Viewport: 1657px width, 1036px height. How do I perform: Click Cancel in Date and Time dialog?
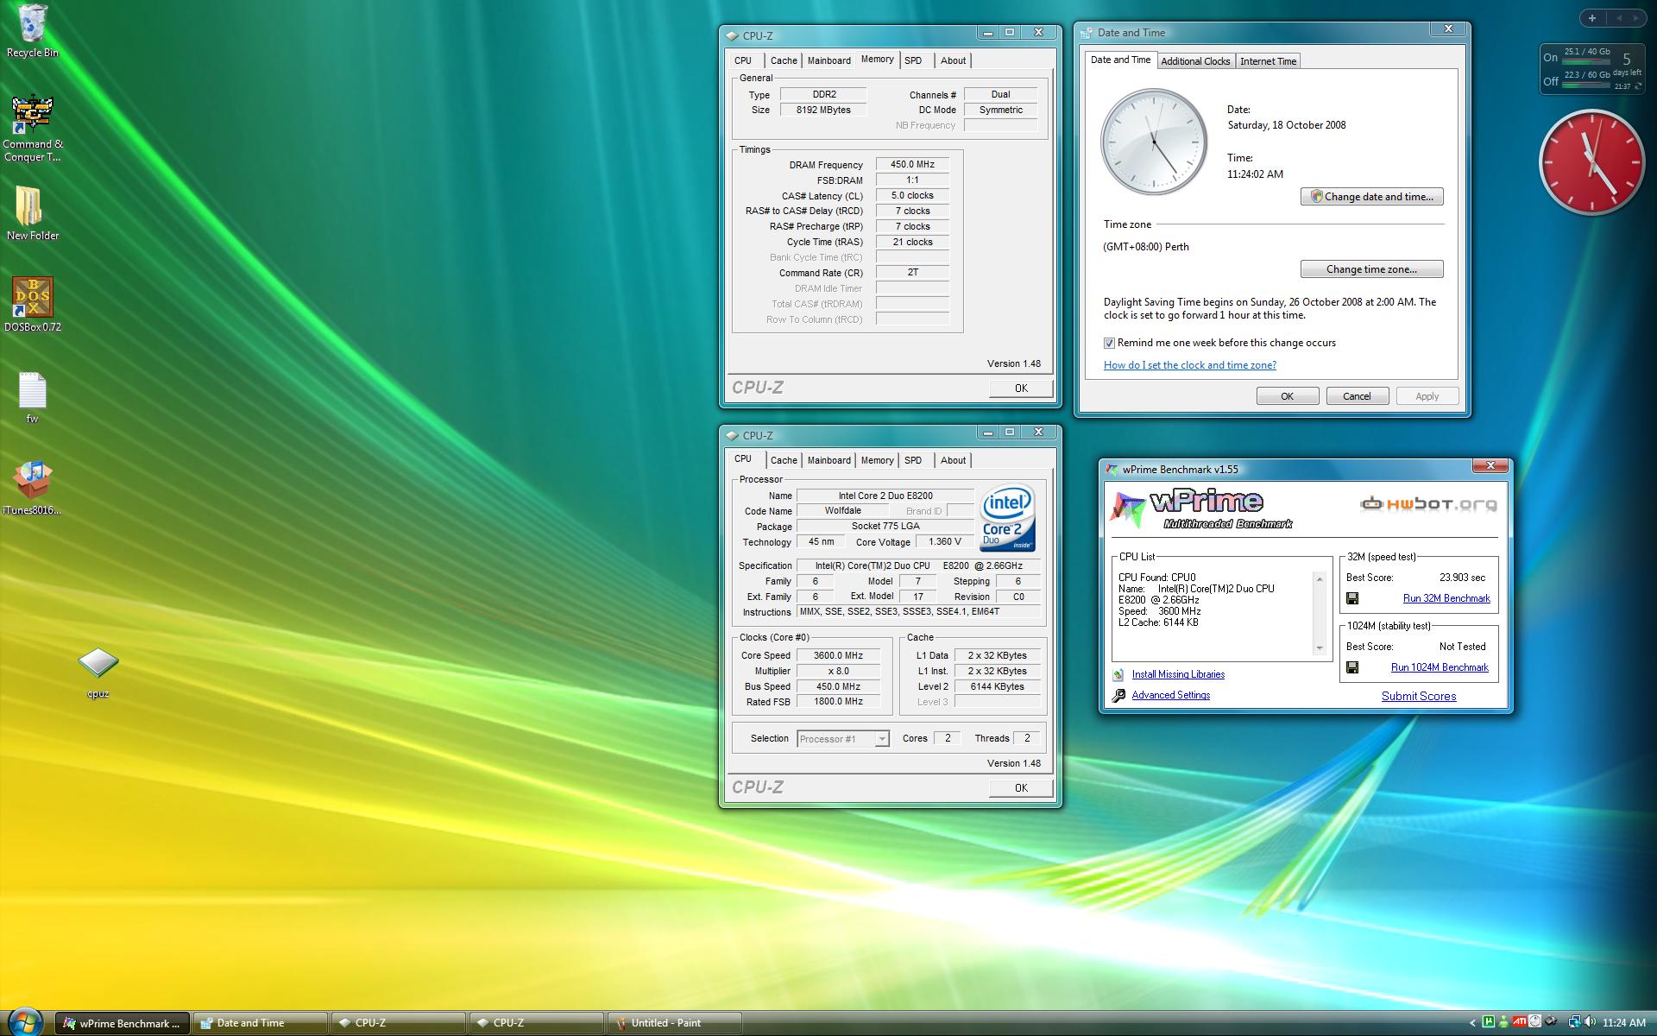click(x=1356, y=396)
